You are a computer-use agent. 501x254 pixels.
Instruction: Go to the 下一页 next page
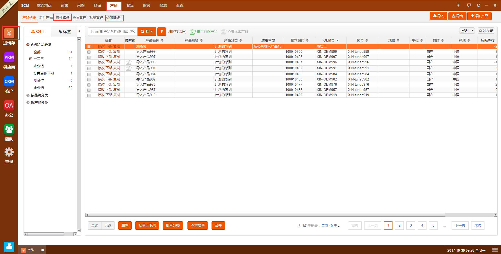click(x=460, y=225)
